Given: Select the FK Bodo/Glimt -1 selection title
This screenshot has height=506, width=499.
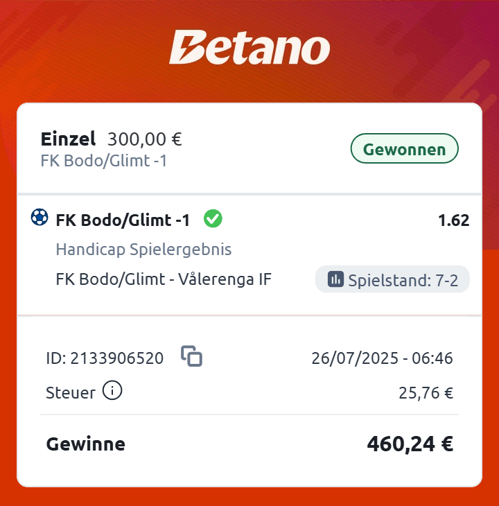Looking at the screenshot, I should 123,220.
